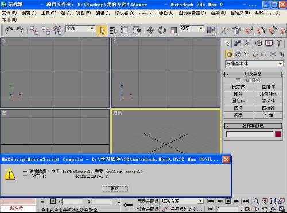Open the reactor menu
This screenshot has width=287, height=213.
click(146, 13)
